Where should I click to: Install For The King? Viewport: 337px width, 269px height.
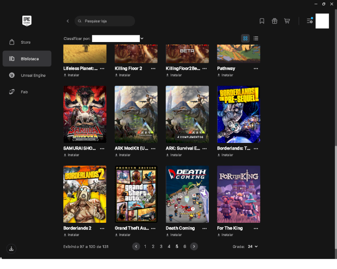(225, 235)
